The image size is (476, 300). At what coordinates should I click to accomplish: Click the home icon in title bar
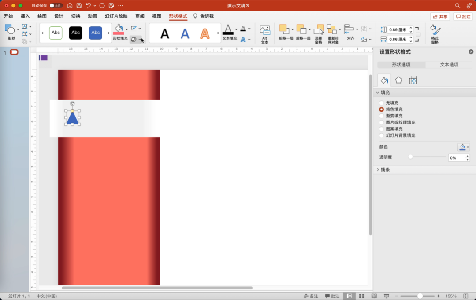coord(70,5)
